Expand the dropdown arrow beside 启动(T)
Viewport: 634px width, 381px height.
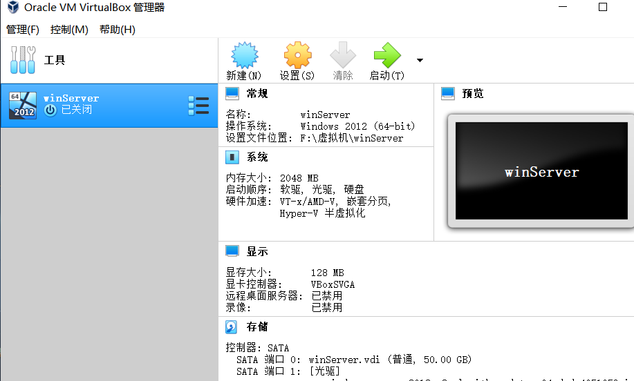420,60
